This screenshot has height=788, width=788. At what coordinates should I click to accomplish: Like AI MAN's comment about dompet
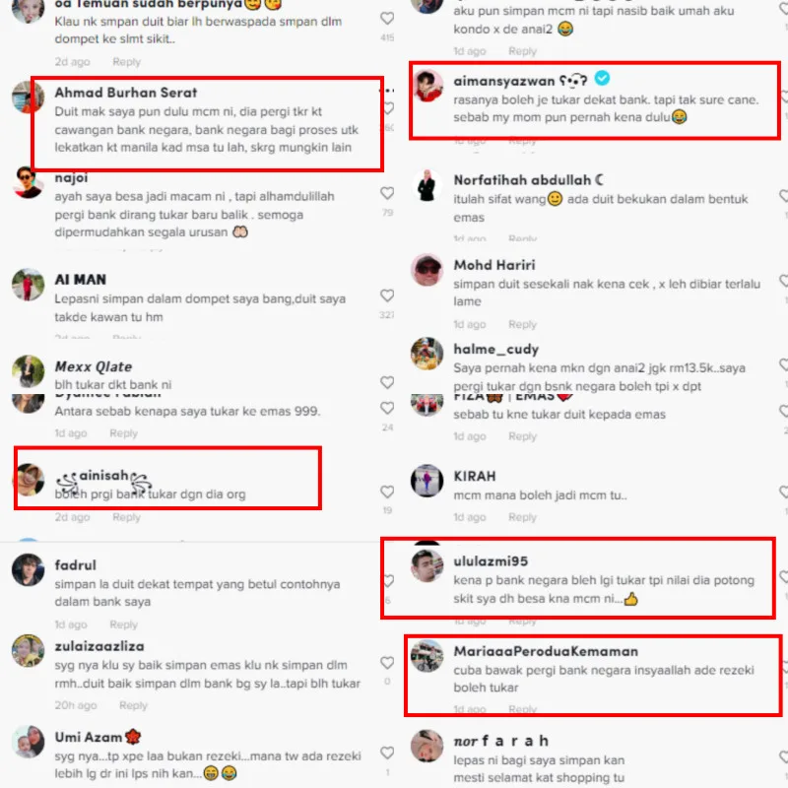pyautogui.click(x=387, y=295)
